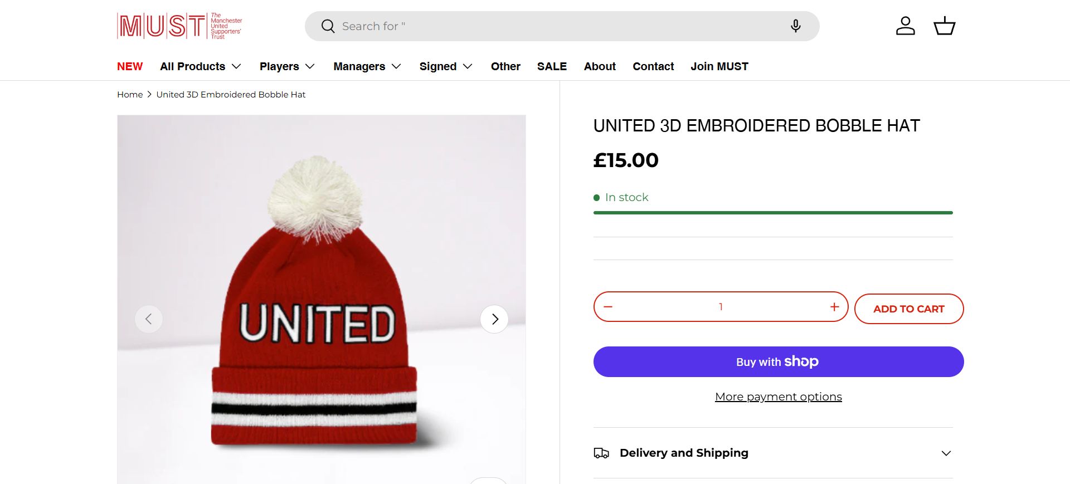Click the MUST logo in header

coord(179,26)
